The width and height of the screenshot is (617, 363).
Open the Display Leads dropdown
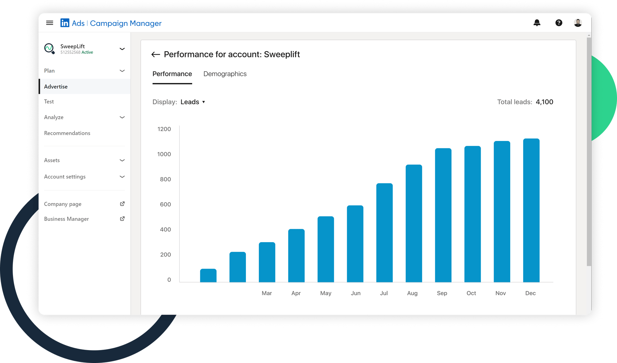tap(193, 102)
